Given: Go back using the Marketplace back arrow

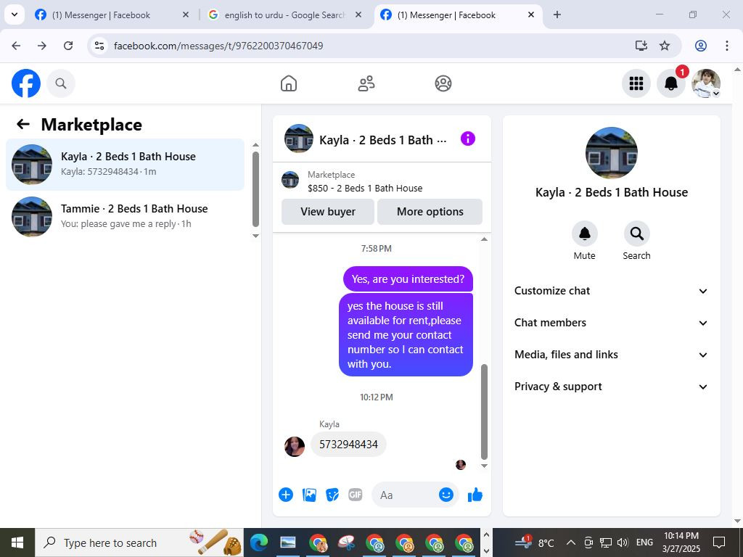Looking at the screenshot, I should [22, 124].
